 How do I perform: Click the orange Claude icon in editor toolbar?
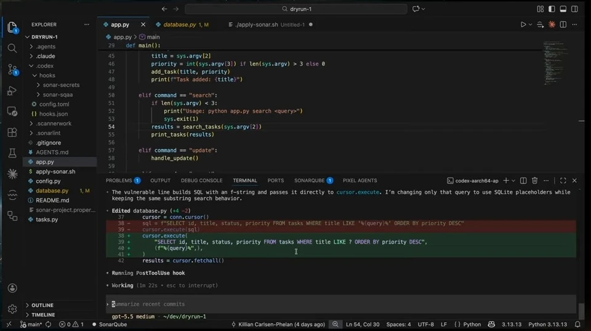(552, 25)
